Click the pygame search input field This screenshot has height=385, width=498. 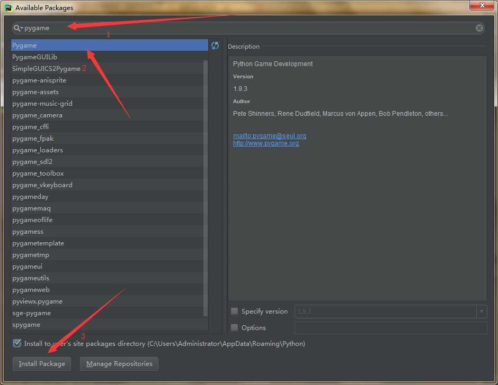pos(248,28)
